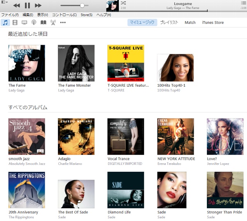Image resolution: width=247 pixels, height=221 pixels.
Task: Open the Love? album cover
Action: coord(225,137)
